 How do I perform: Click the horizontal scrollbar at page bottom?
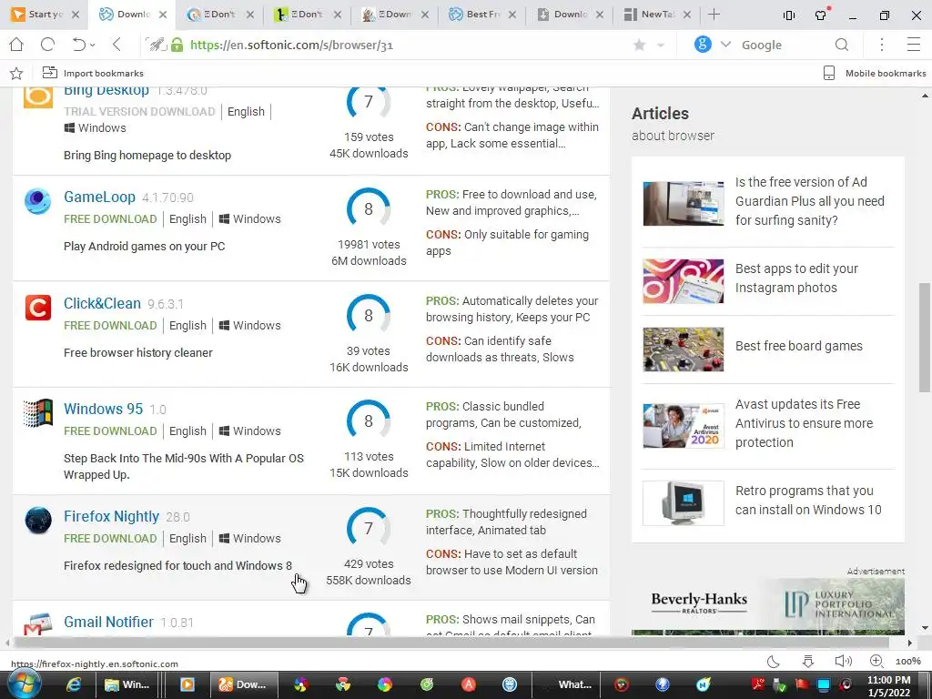pyautogui.click(x=451, y=643)
